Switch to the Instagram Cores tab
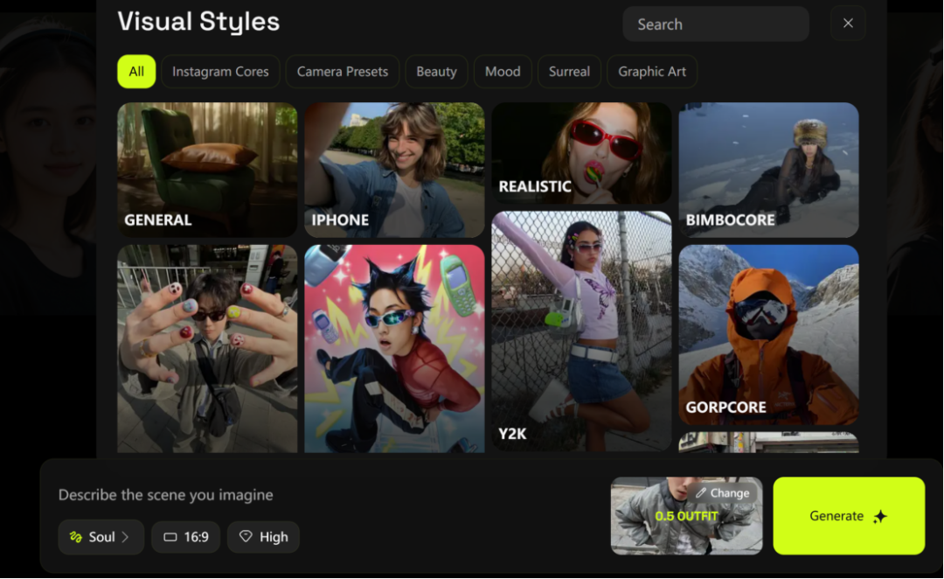Image resolution: width=944 pixels, height=579 pixels. pyautogui.click(x=220, y=72)
